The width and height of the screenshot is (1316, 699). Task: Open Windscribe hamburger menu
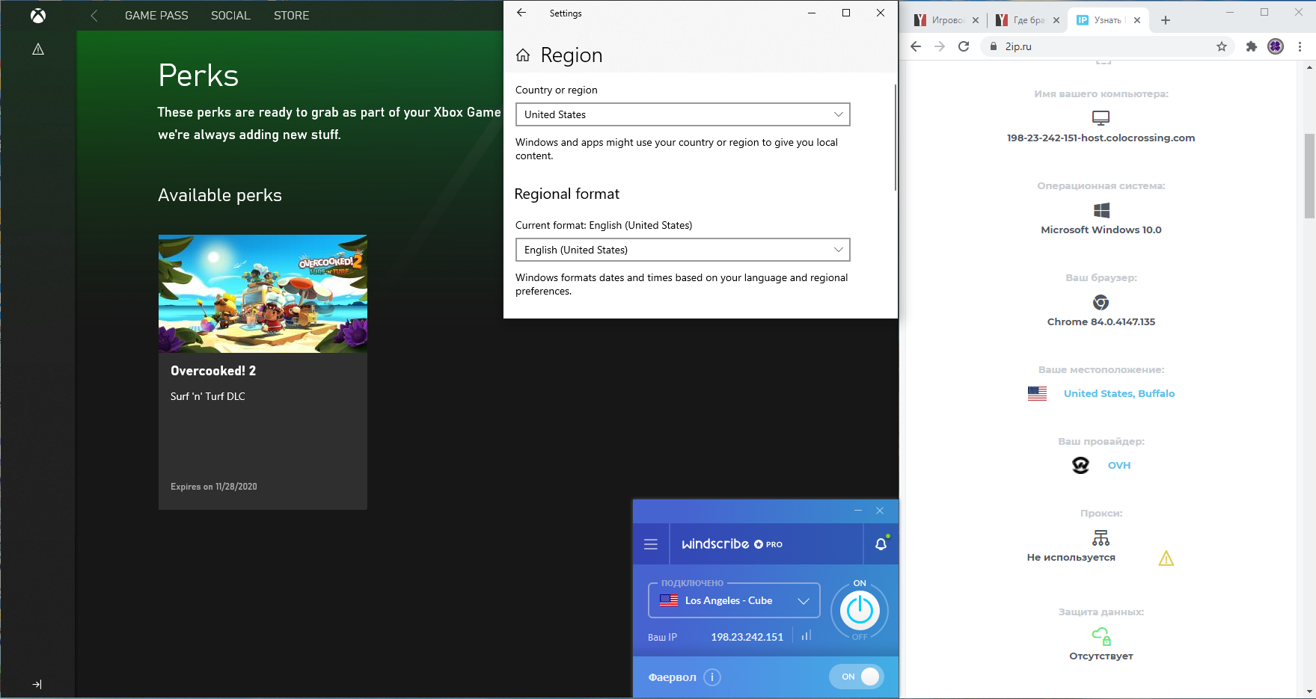coord(651,544)
